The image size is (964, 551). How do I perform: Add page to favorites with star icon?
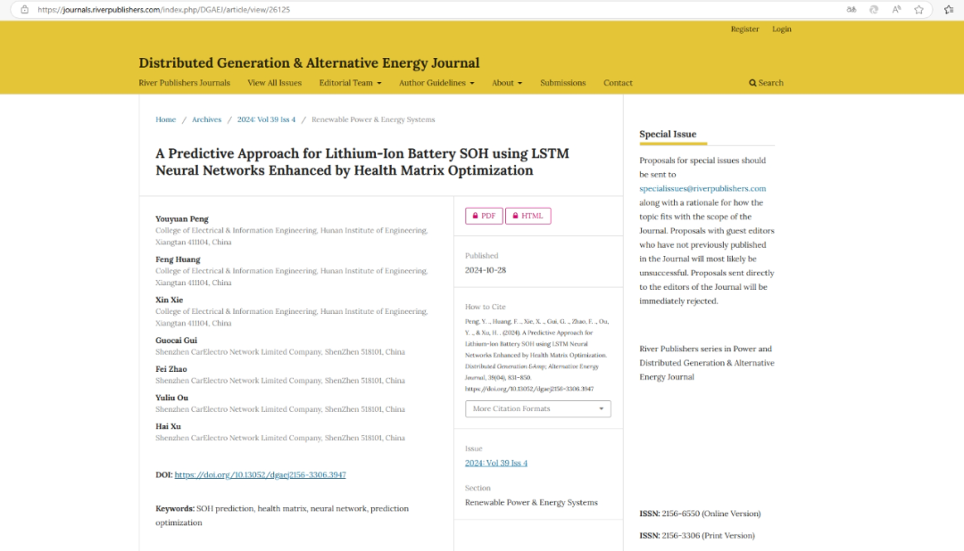[x=919, y=10]
